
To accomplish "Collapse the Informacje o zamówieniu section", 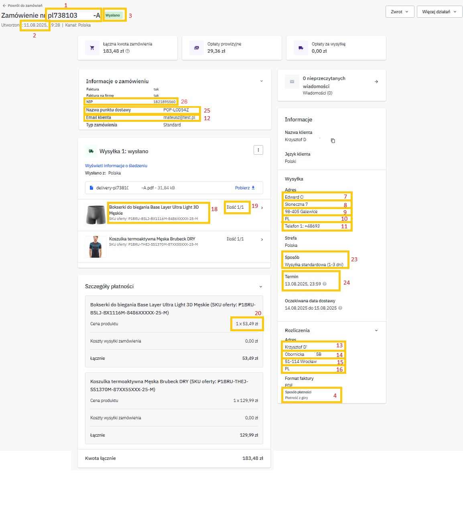I will tap(261, 81).
